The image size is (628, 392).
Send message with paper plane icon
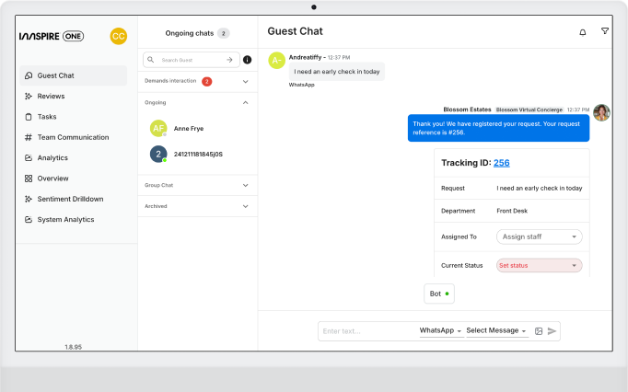552,331
